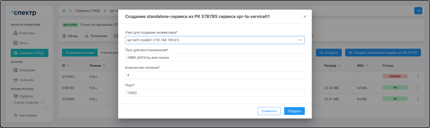Open Кластеры in the sidebar

[x=27, y=33]
